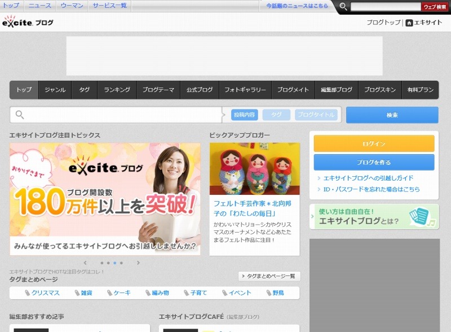Click the web search field in top bar
The width and height of the screenshot is (451, 332).
coord(386,7)
